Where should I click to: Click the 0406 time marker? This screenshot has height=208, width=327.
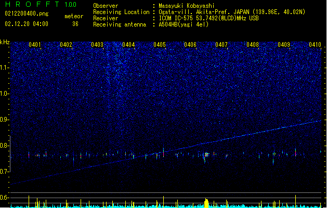(x=190, y=45)
